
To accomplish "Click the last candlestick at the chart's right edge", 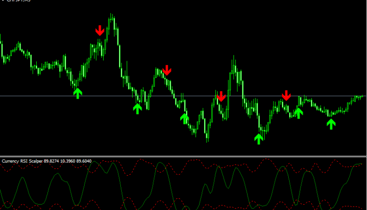I will pos(363,97).
